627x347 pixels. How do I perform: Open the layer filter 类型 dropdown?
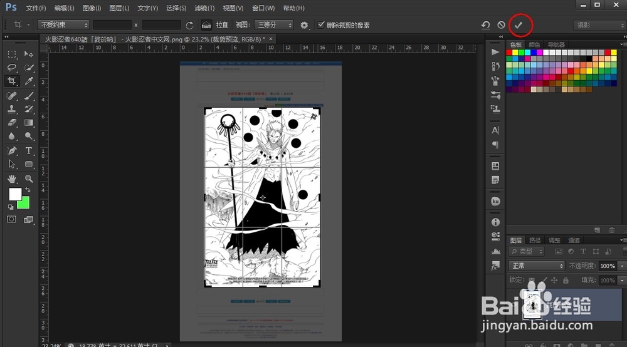click(527, 252)
